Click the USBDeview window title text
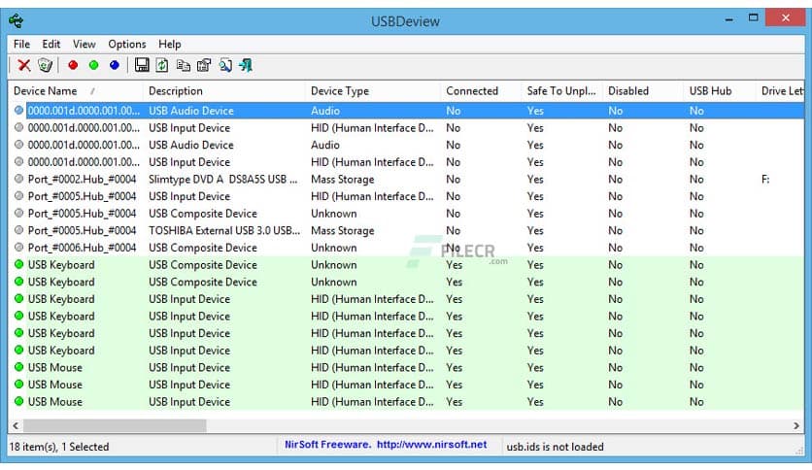Viewport: 812px width, 470px height. click(x=405, y=21)
